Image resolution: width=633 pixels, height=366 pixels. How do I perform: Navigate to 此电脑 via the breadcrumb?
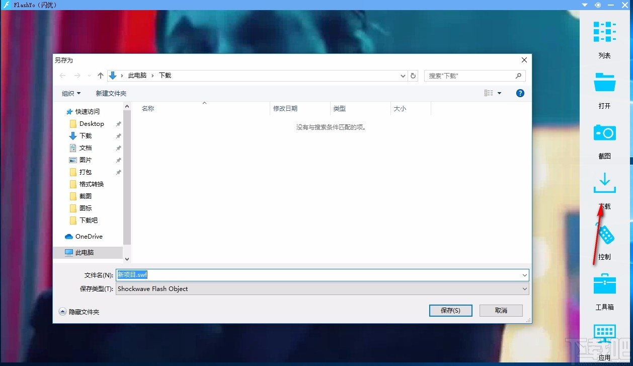click(x=138, y=75)
